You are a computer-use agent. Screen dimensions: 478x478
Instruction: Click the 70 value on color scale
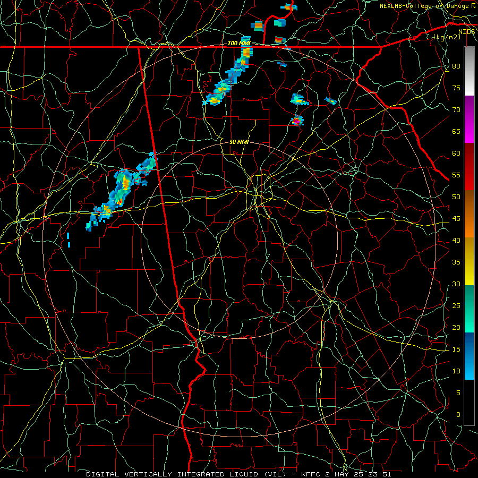pyautogui.click(x=456, y=110)
